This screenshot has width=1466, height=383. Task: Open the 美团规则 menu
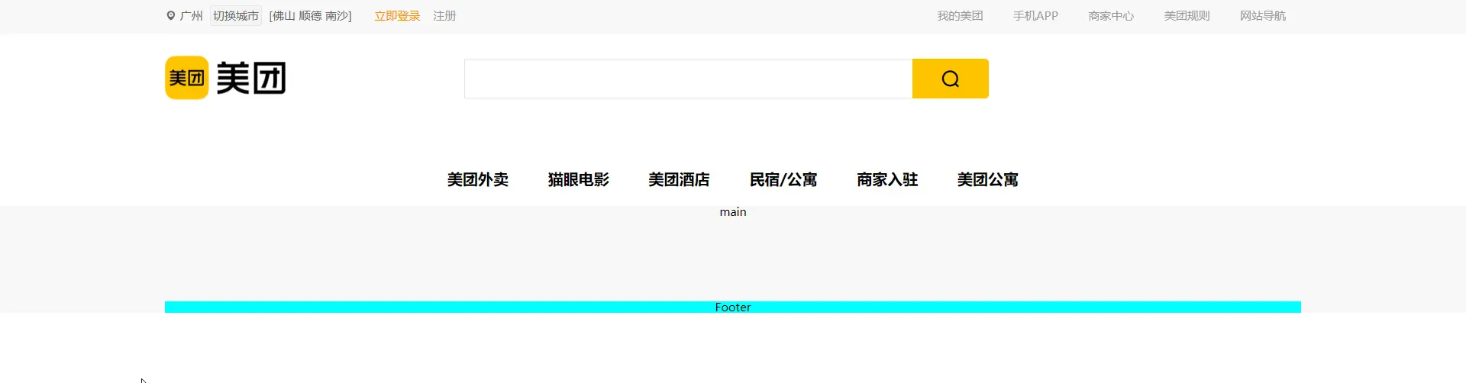click(x=1187, y=16)
